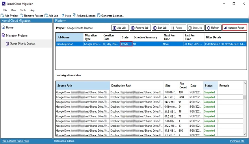The width and height of the screenshot is (249, 144).
Task: Open the Purchase Info link
Action: tap(237, 141)
